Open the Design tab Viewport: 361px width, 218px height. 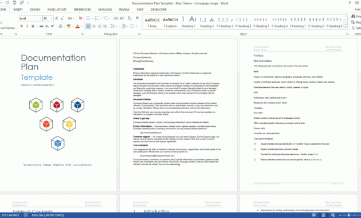[35, 9]
